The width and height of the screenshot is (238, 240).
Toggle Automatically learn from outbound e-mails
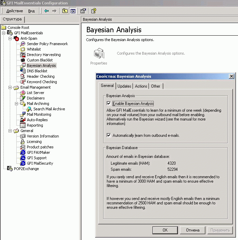(x=109, y=135)
